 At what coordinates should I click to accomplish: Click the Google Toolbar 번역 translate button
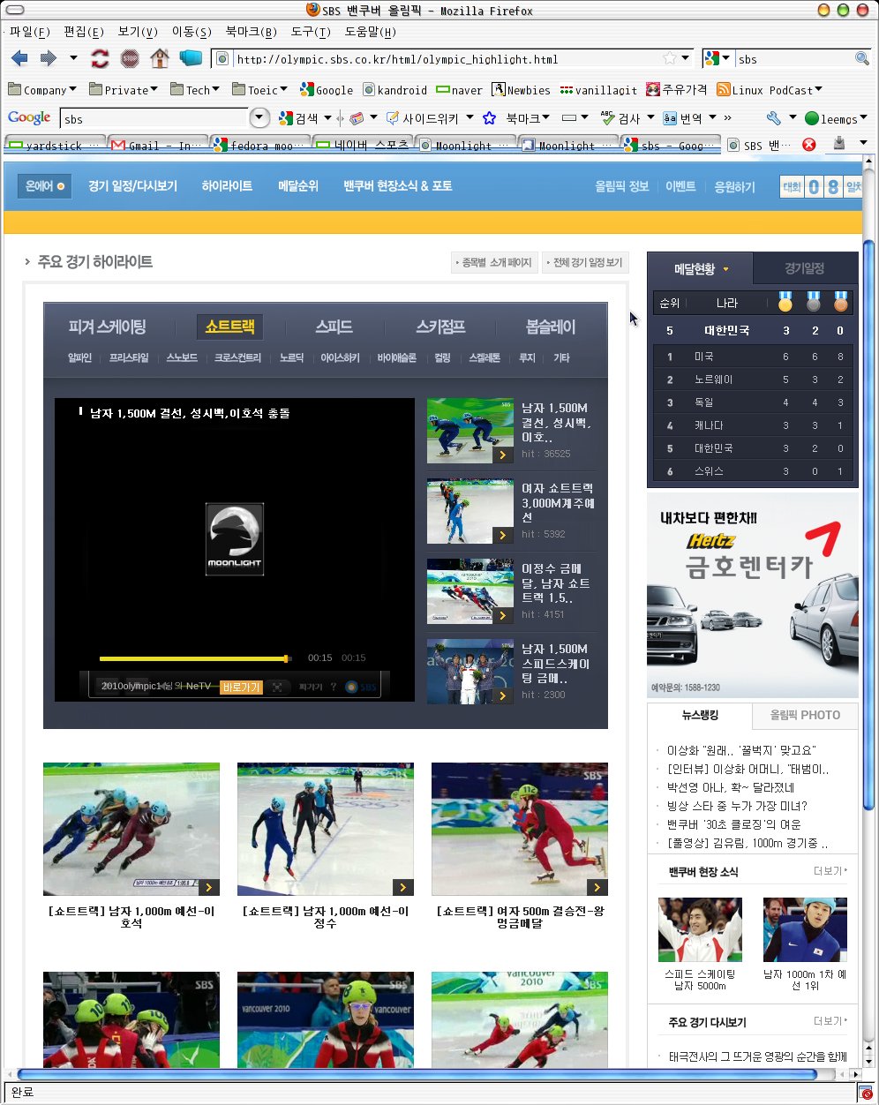[683, 117]
